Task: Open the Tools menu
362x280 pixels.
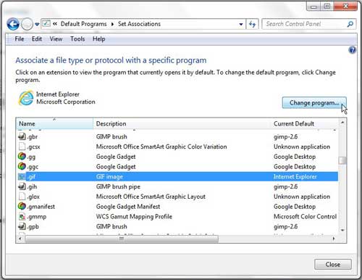Action: point(77,39)
